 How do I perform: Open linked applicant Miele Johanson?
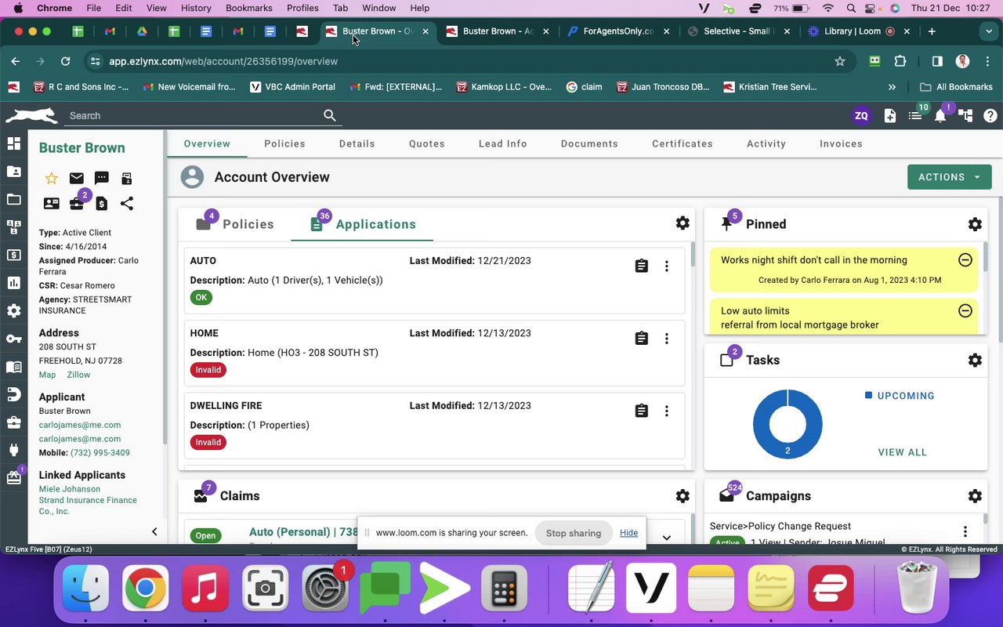coord(70,489)
